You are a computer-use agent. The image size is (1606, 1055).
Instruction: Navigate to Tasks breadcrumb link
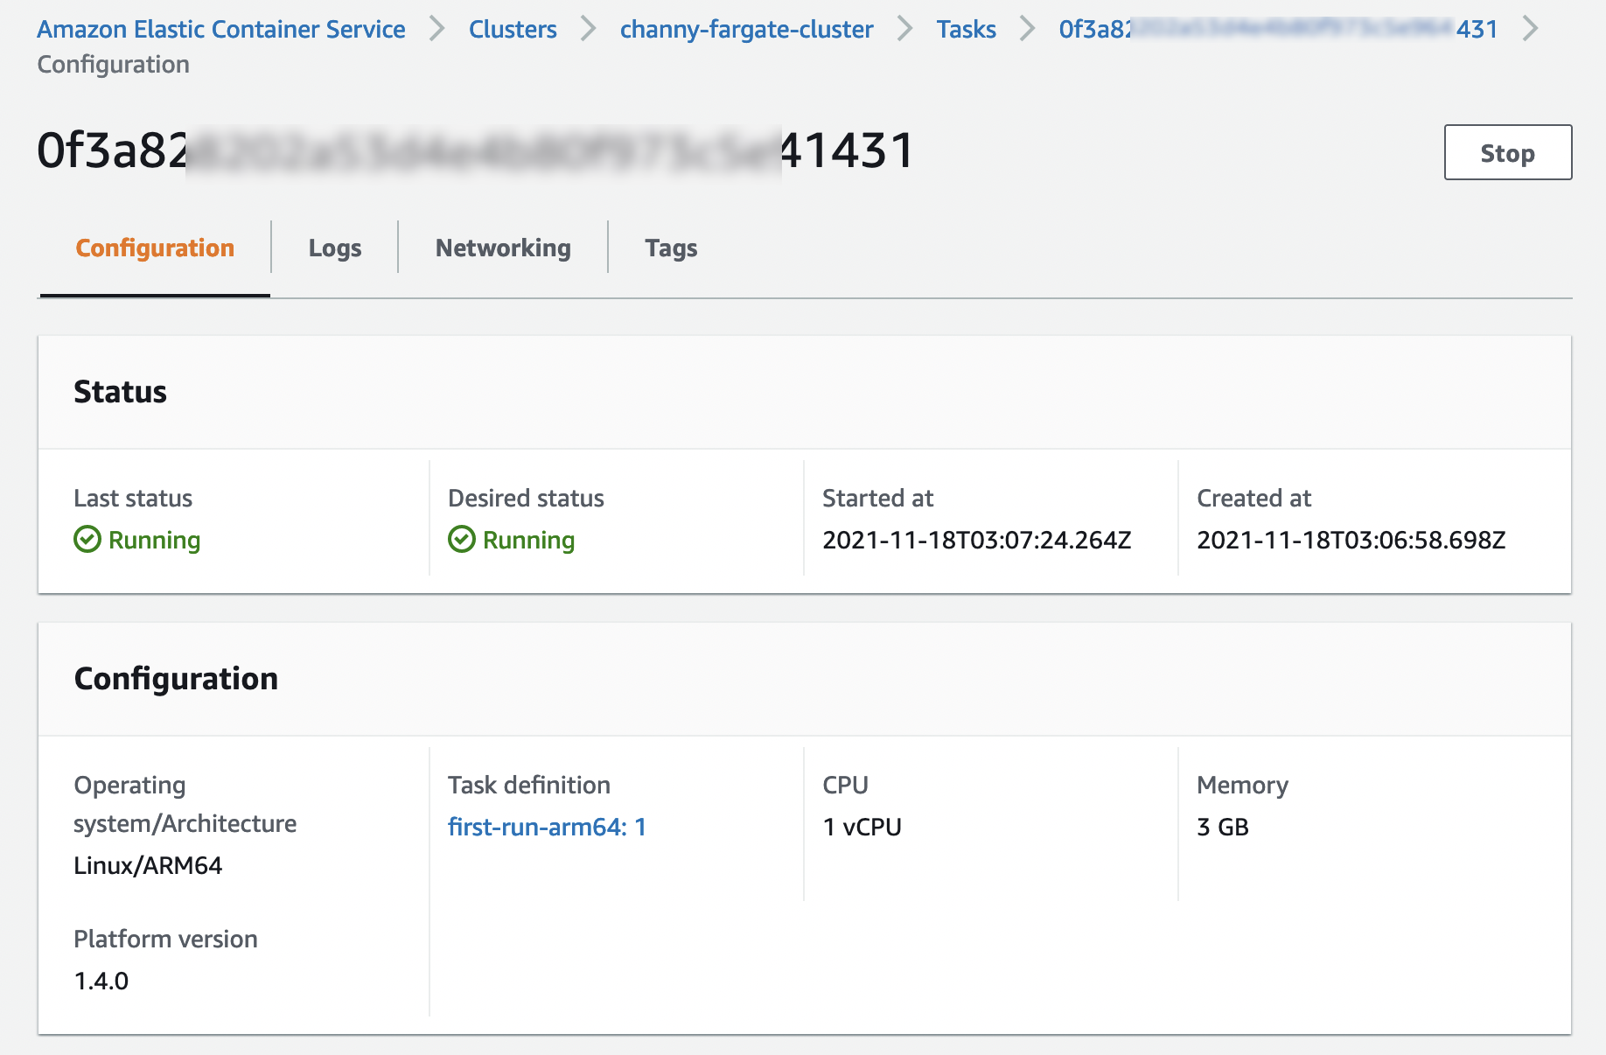pyautogui.click(x=966, y=29)
